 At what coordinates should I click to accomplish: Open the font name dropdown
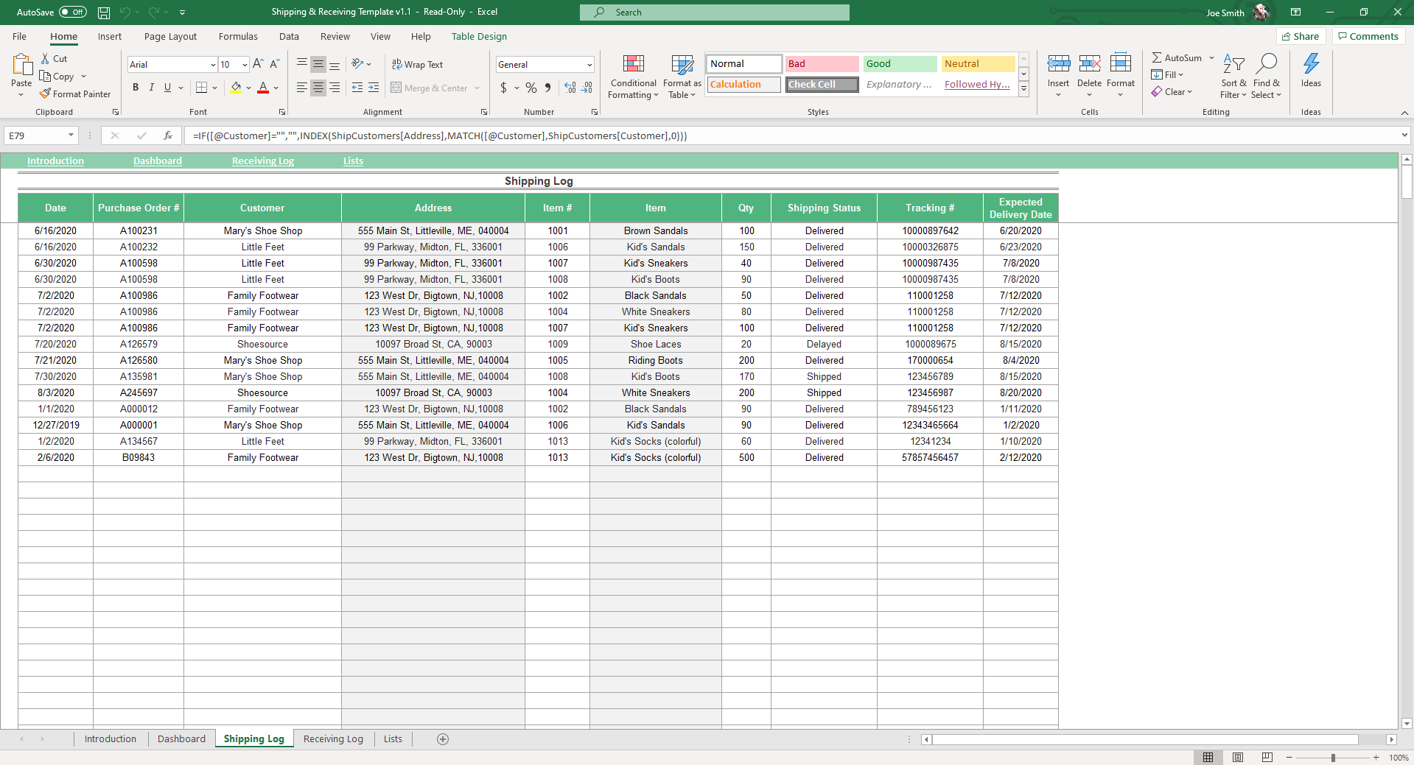[x=212, y=64]
